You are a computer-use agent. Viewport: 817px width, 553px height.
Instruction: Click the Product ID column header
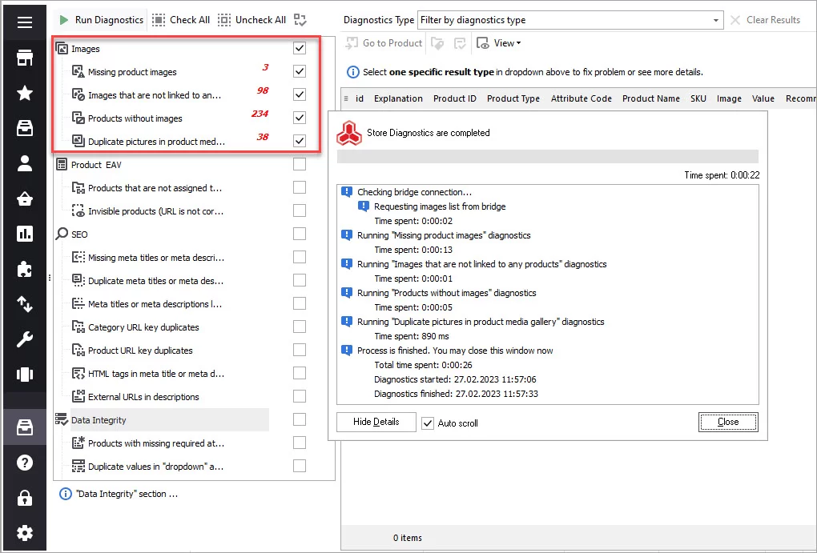[455, 98]
